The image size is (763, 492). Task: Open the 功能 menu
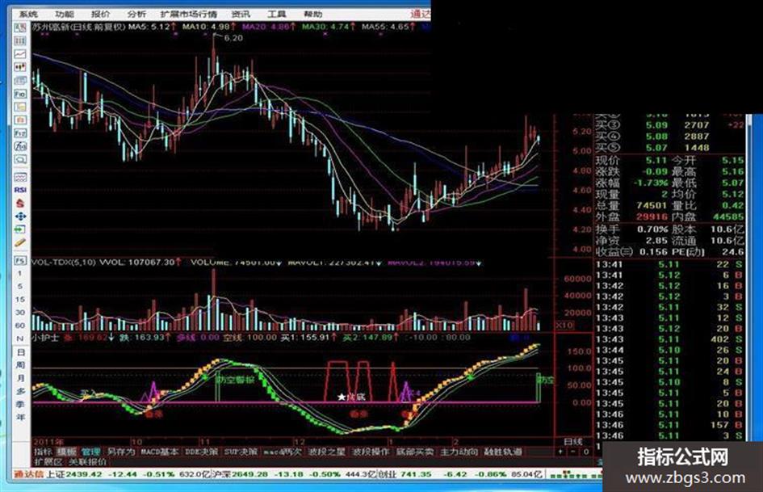65,14
